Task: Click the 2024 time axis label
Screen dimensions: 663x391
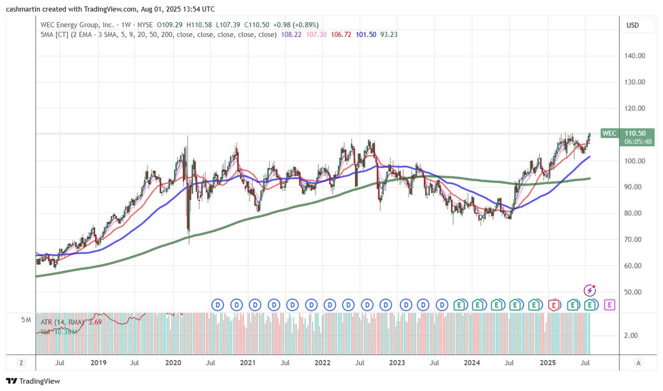Action: [x=471, y=363]
